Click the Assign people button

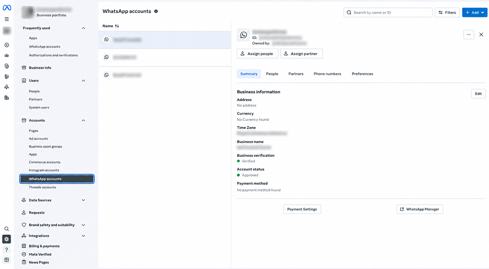click(258, 54)
